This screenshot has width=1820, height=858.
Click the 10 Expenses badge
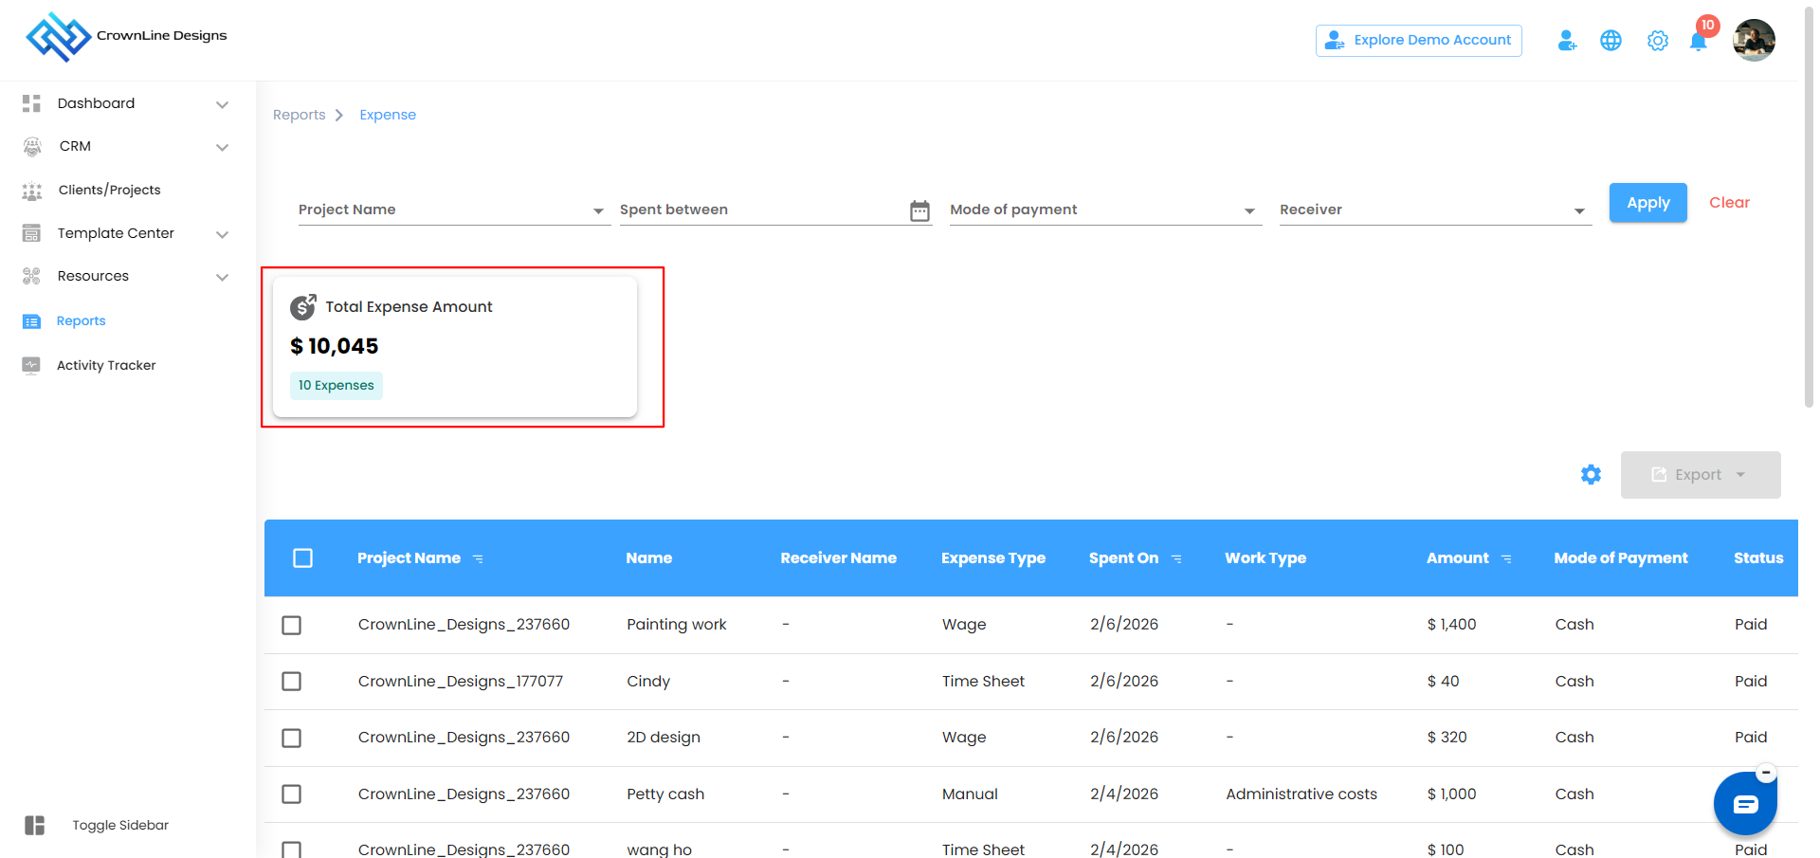coord(337,386)
